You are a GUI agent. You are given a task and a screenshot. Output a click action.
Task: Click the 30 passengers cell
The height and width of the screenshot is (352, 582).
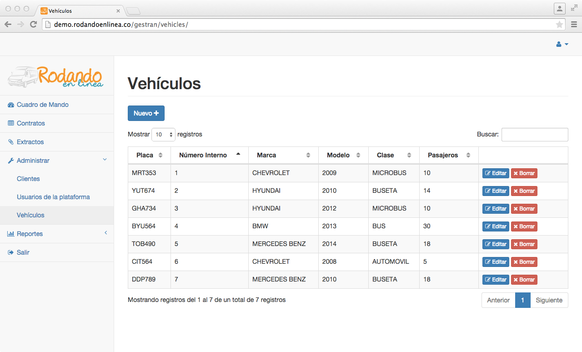coord(449,226)
